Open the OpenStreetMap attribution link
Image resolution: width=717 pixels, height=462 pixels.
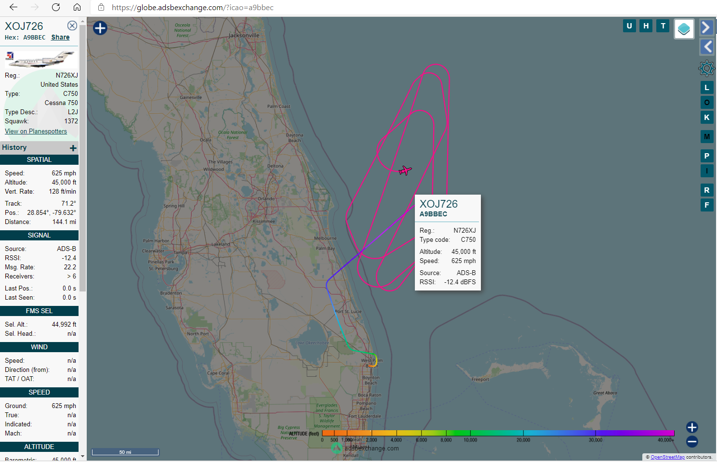667,457
